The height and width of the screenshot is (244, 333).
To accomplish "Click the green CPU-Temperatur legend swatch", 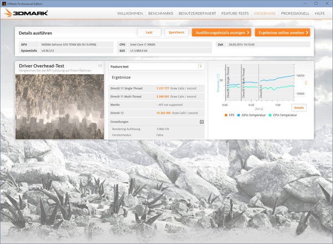I will 270,115.
